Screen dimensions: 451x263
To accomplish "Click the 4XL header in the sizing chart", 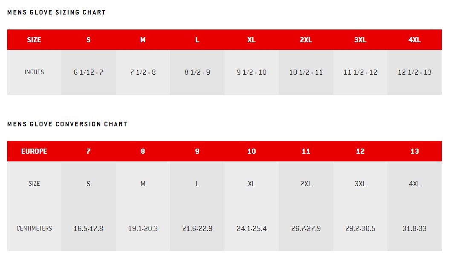I will click(414, 40).
